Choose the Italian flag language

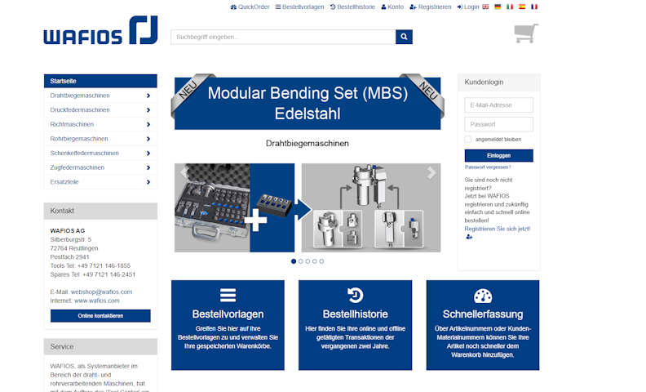[510, 7]
